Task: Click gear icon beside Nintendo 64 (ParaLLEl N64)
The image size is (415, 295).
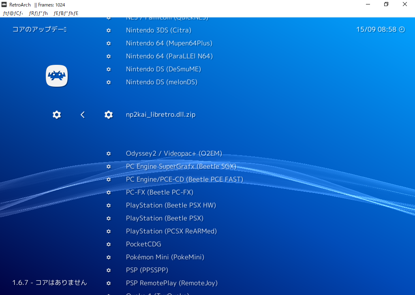Action: point(109,56)
